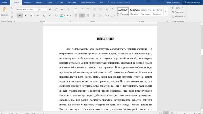
Task: Click the bulleted list icon
Action: [x=75, y=9]
